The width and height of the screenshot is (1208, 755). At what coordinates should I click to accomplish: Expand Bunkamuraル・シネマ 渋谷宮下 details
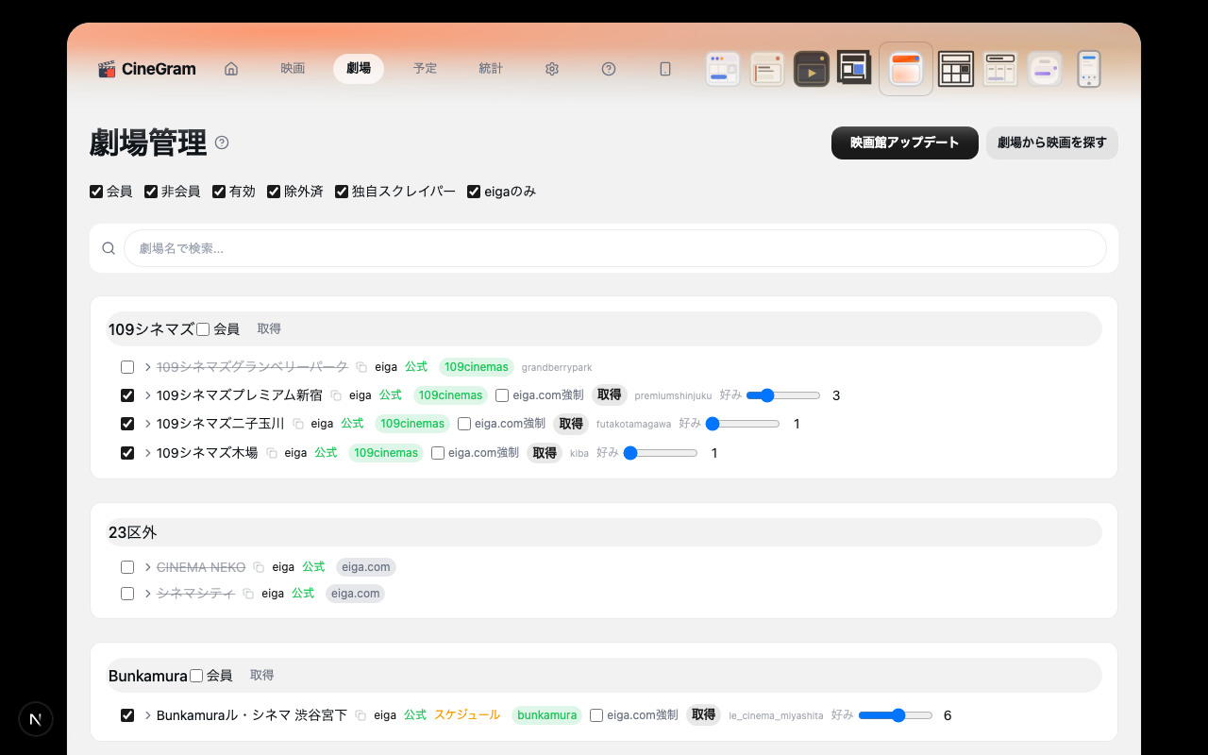[147, 715]
